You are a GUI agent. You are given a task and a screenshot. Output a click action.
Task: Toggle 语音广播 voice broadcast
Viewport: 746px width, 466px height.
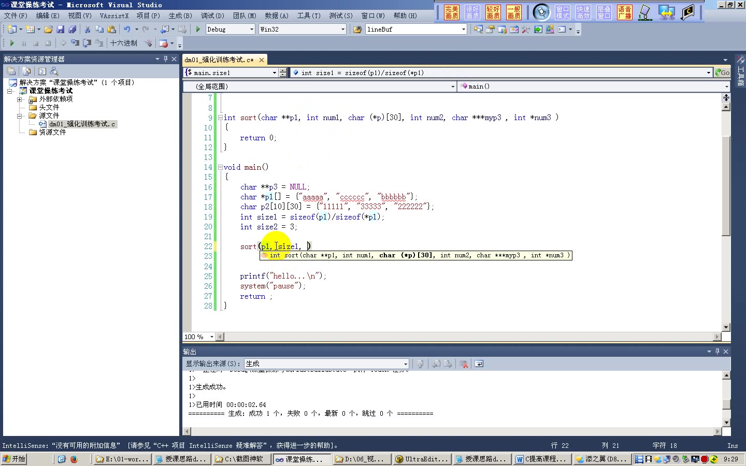624,12
